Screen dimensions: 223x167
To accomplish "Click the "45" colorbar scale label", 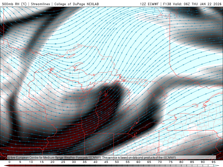I will (106, 162).
